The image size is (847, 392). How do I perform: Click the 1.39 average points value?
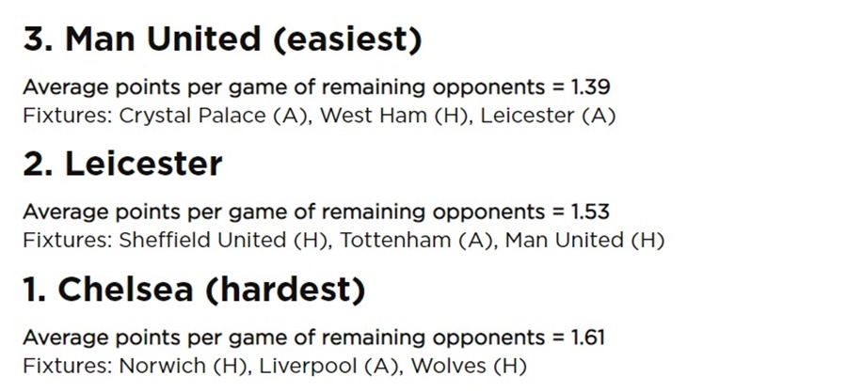pyautogui.click(x=590, y=86)
